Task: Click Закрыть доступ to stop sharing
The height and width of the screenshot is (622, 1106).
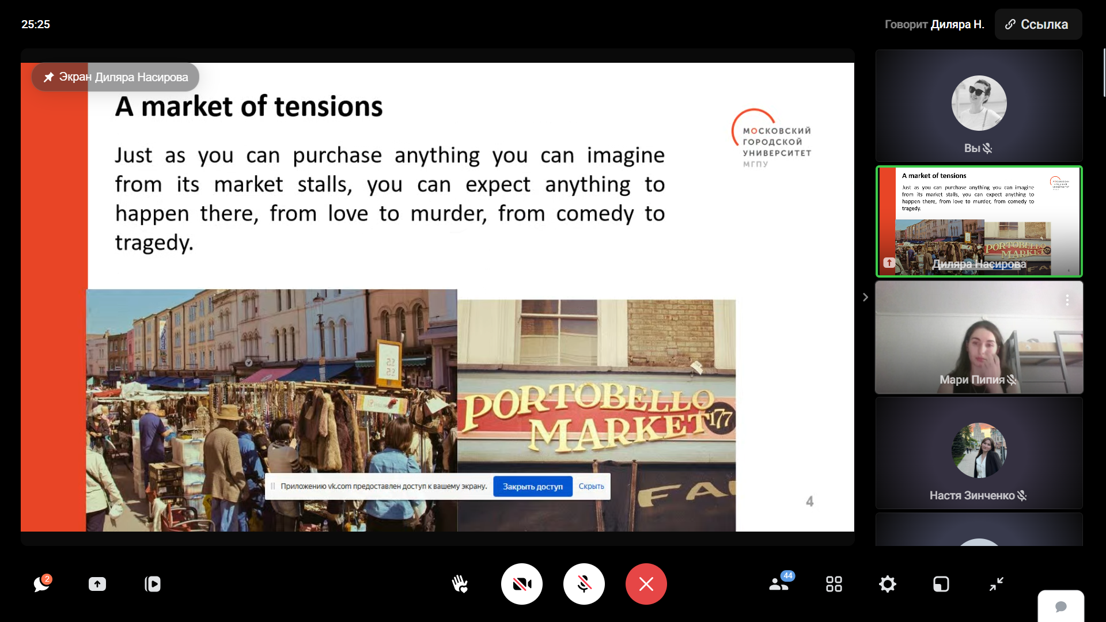Action: [533, 487]
